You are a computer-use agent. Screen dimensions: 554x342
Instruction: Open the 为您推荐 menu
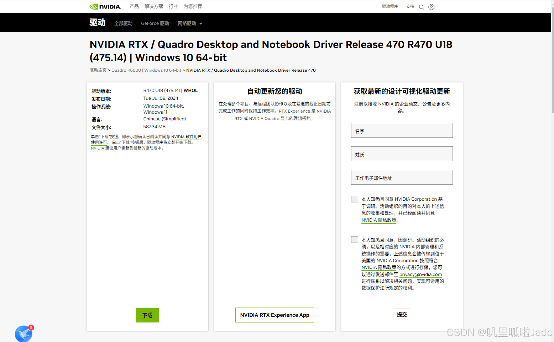193,6
